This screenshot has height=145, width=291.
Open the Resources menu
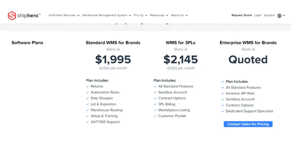(159, 15)
